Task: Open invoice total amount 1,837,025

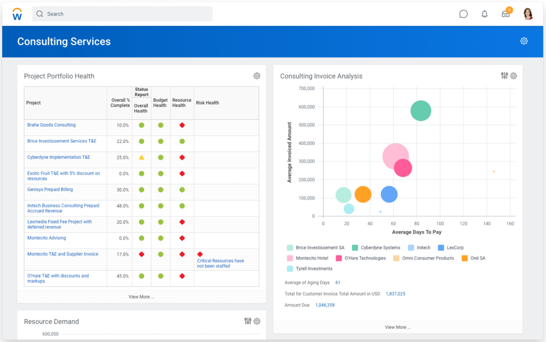Action: pos(395,293)
